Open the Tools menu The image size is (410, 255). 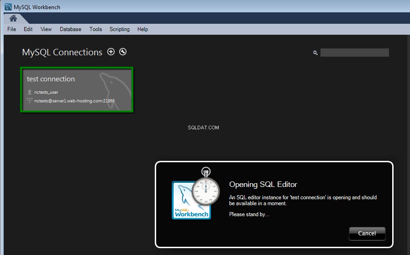coord(96,29)
